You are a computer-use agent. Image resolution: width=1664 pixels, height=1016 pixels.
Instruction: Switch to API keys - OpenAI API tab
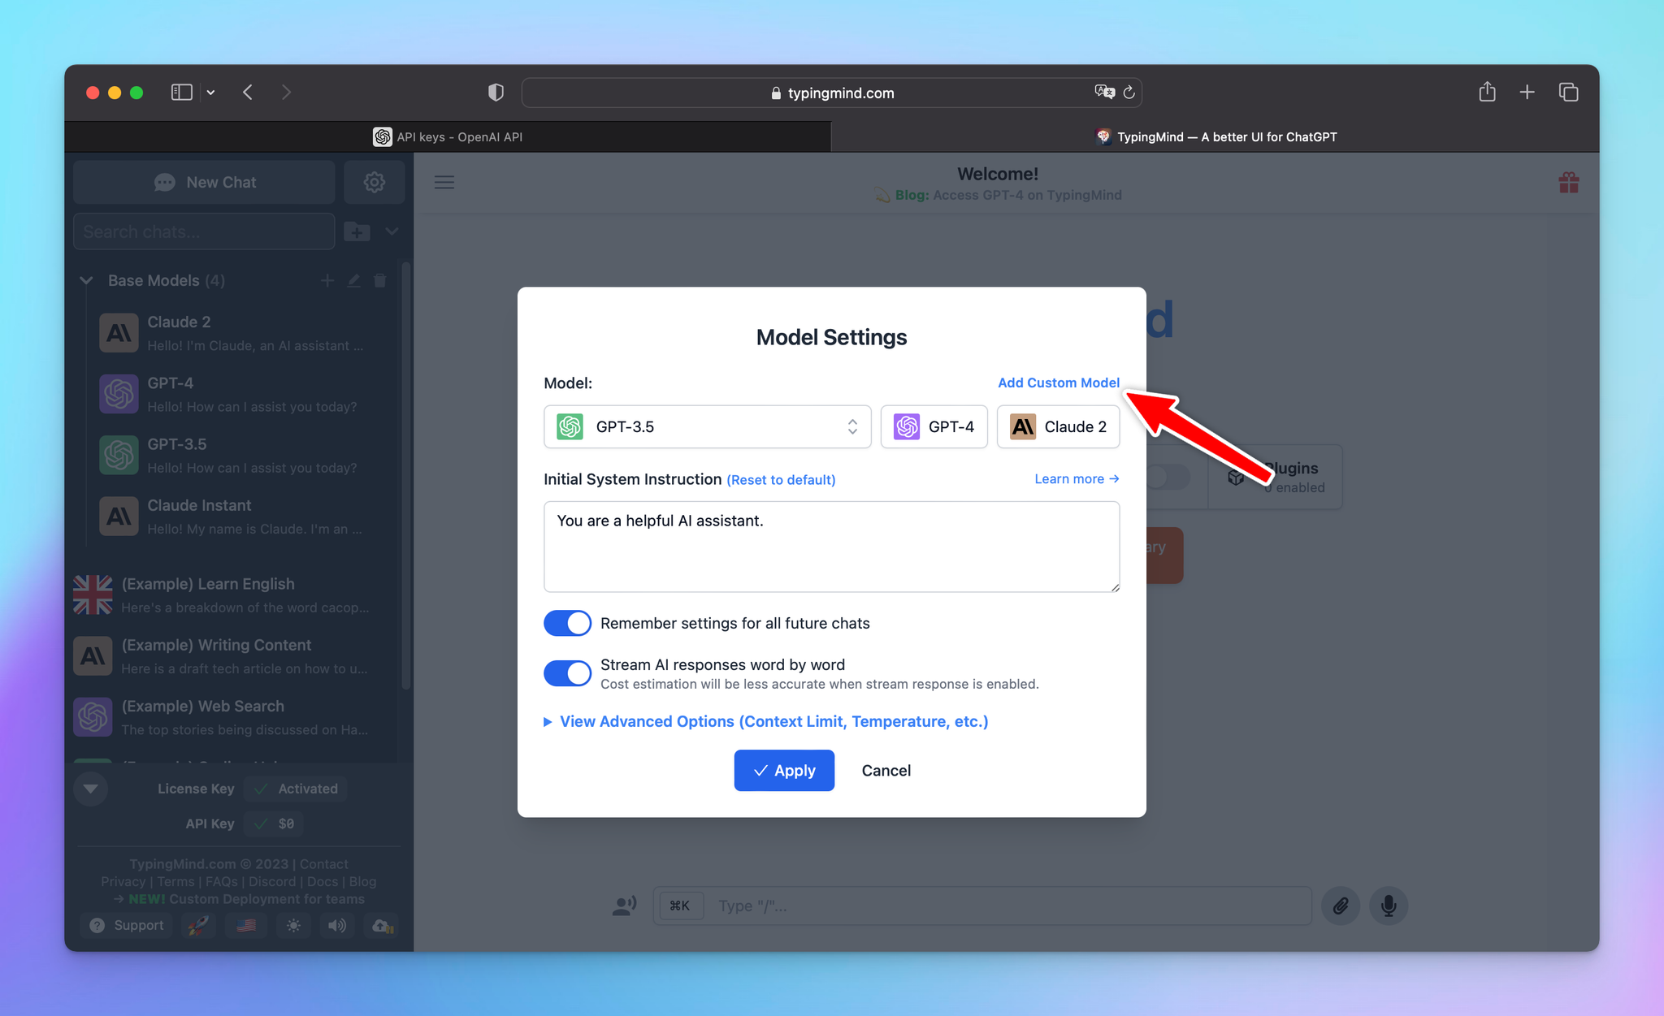(x=448, y=136)
